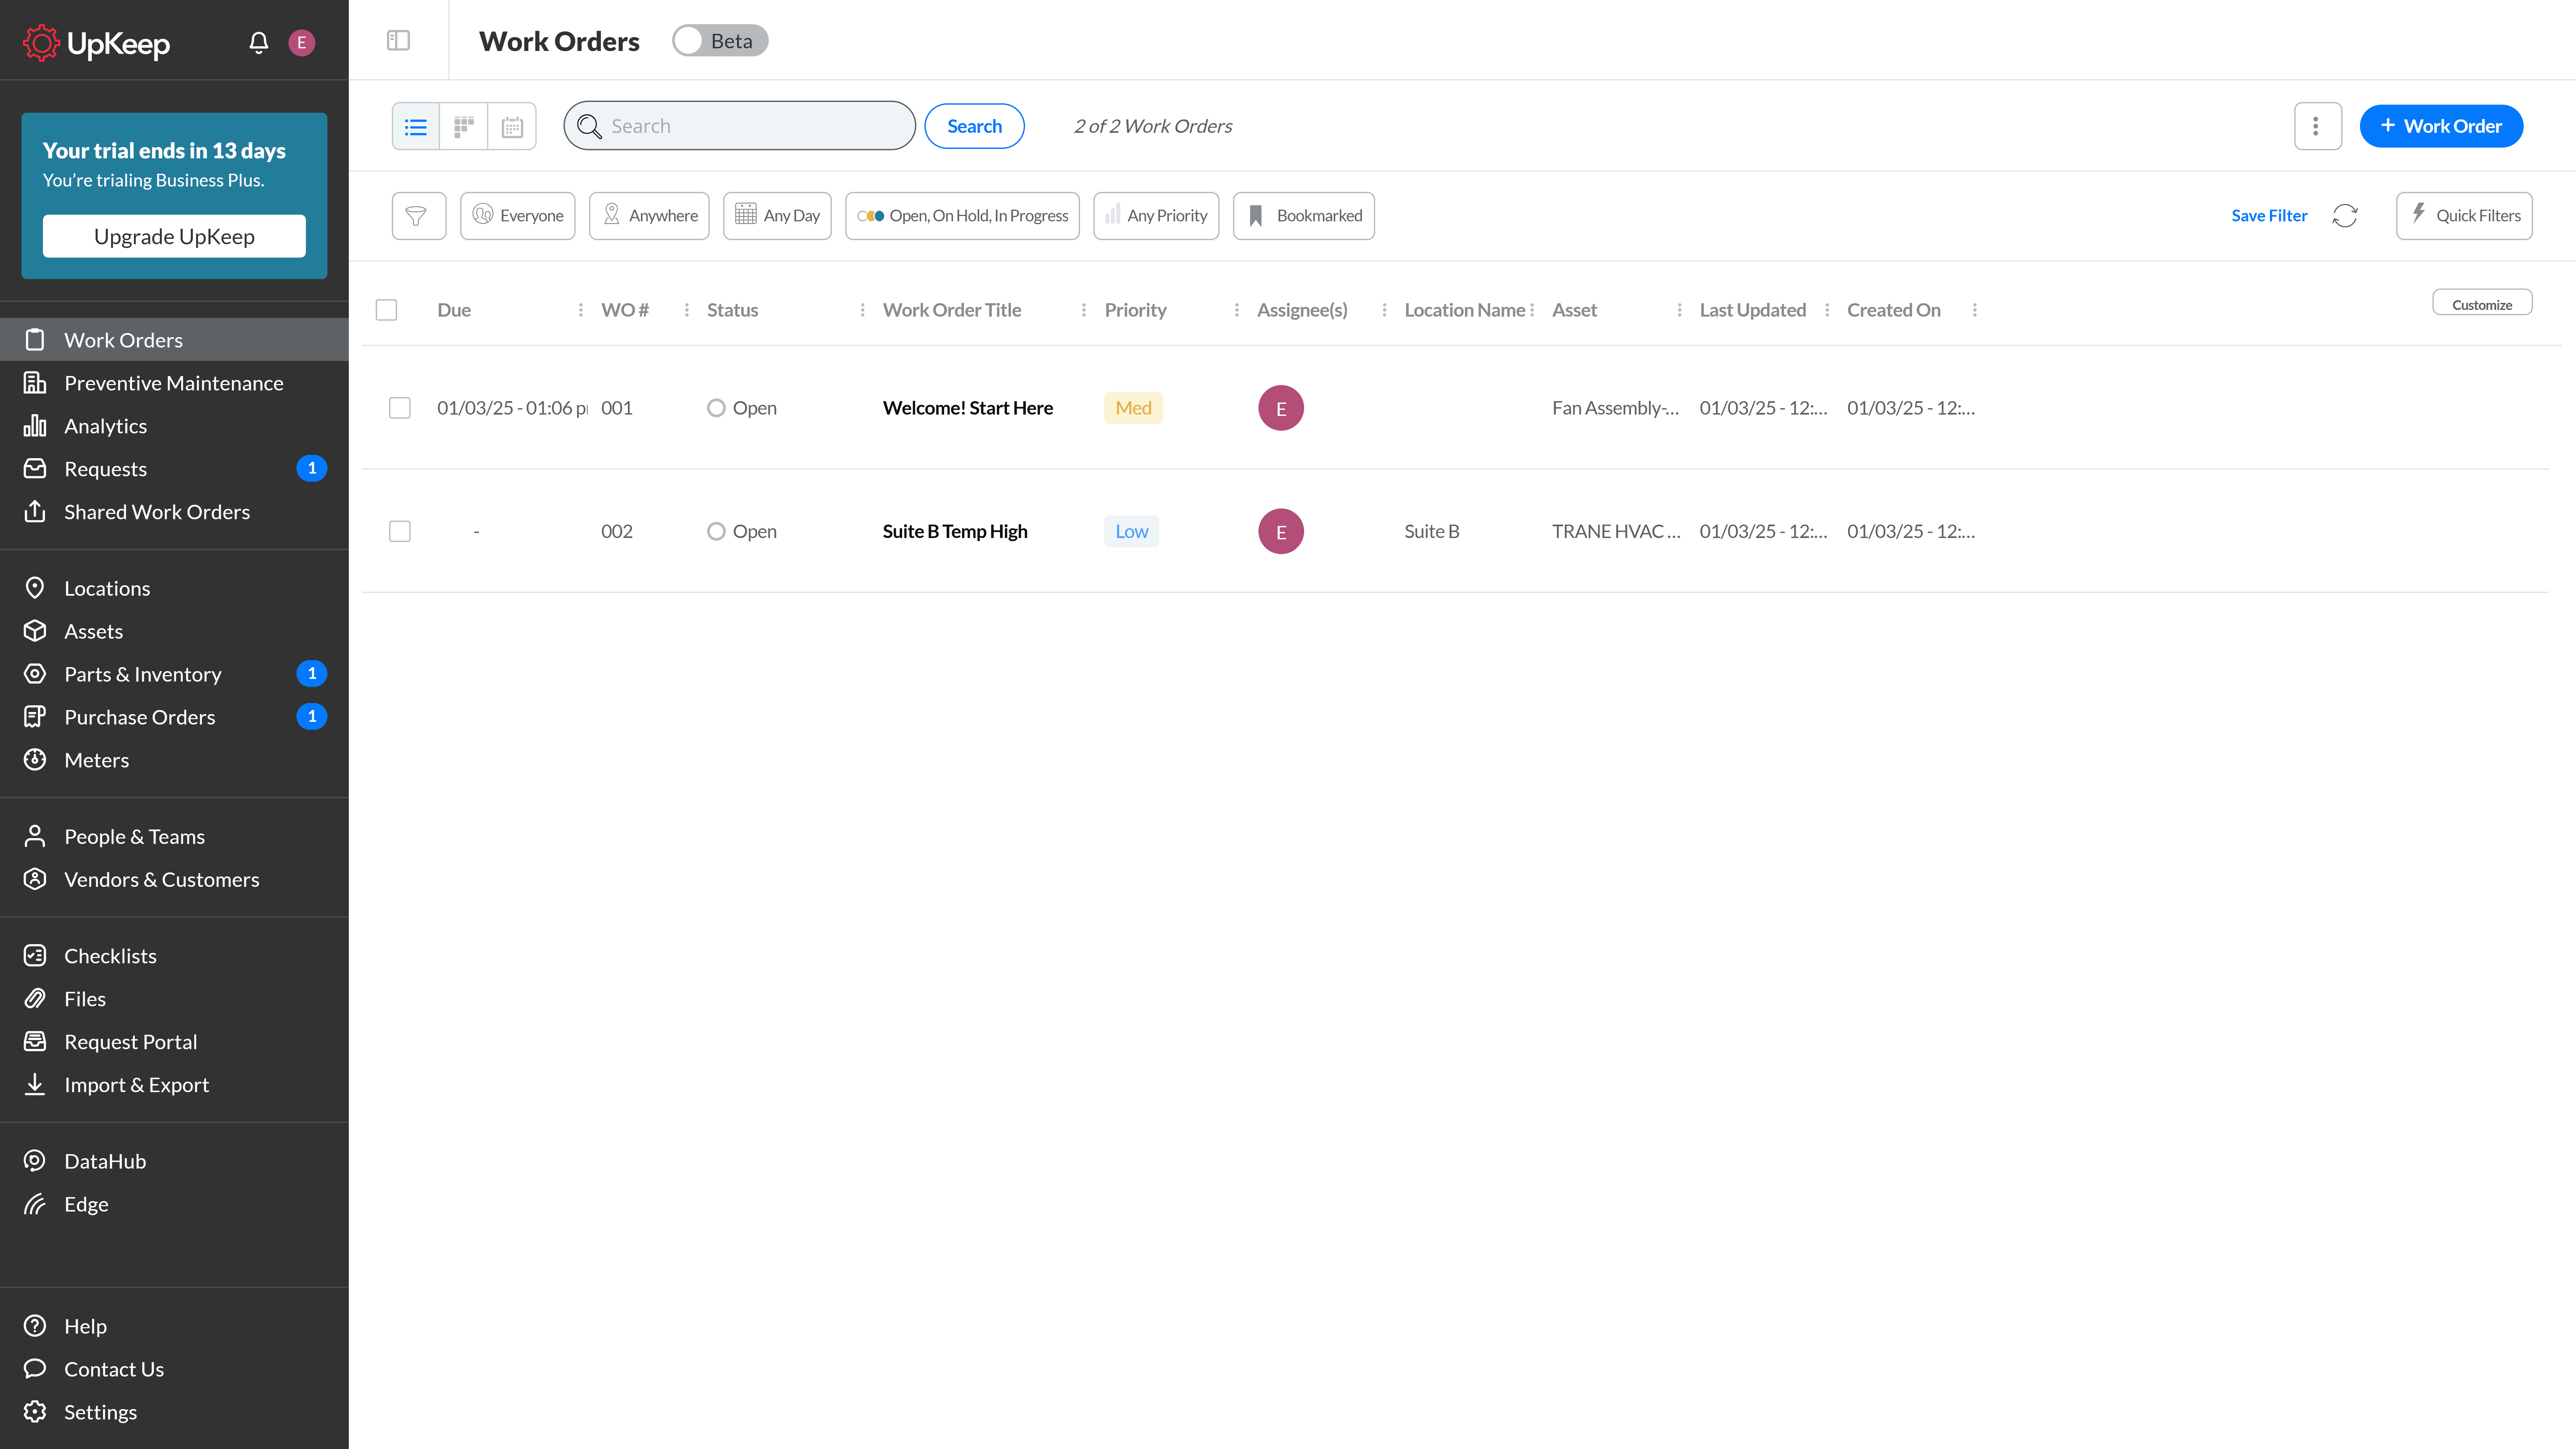The width and height of the screenshot is (2576, 1449).
Task: Open Help in the sidebar
Action: coord(174,1326)
